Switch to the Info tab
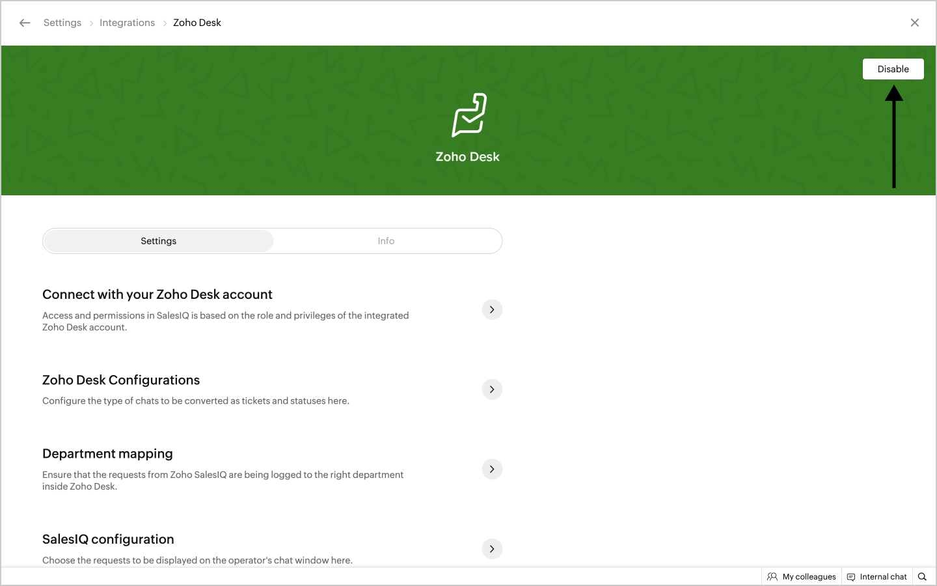Viewport: 937px width, 586px height. pyautogui.click(x=387, y=241)
